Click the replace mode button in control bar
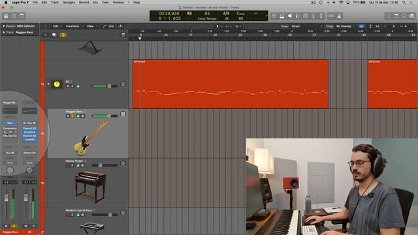 tap(274, 16)
